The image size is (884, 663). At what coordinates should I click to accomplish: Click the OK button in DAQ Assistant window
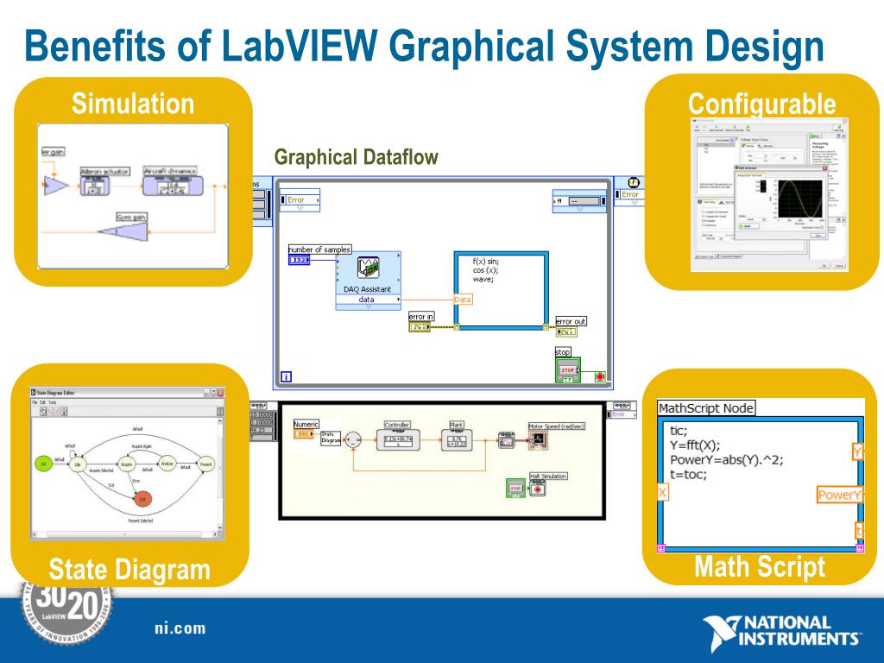point(824,266)
